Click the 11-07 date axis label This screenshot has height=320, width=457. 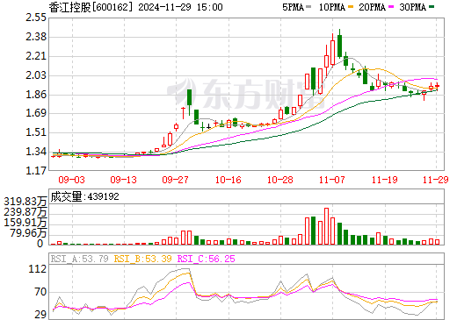click(332, 180)
